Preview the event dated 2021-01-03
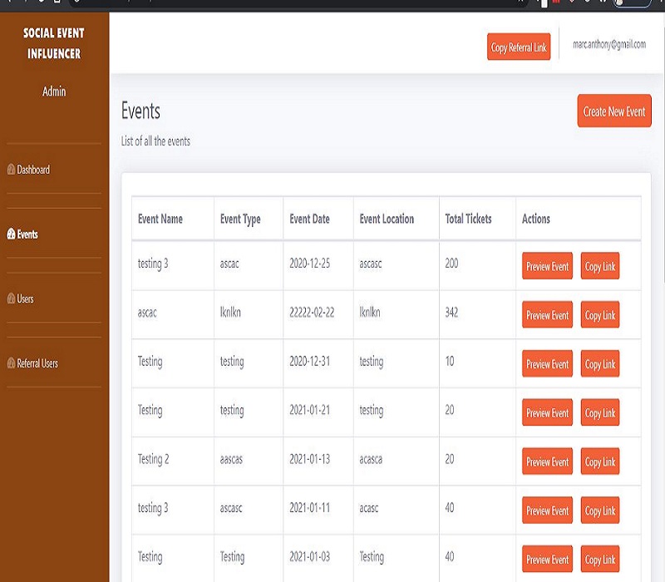665x582 pixels. click(547, 560)
